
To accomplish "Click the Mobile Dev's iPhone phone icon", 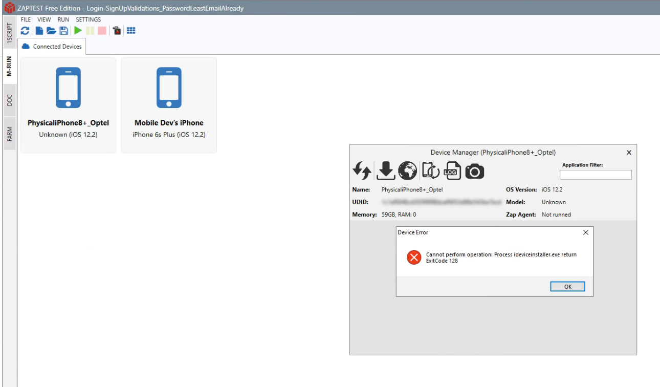I will 169,88.
